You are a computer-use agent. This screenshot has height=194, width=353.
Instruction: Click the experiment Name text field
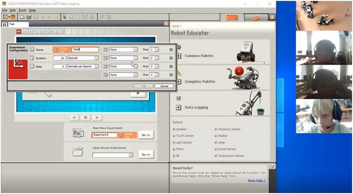[x=85, y=50]
